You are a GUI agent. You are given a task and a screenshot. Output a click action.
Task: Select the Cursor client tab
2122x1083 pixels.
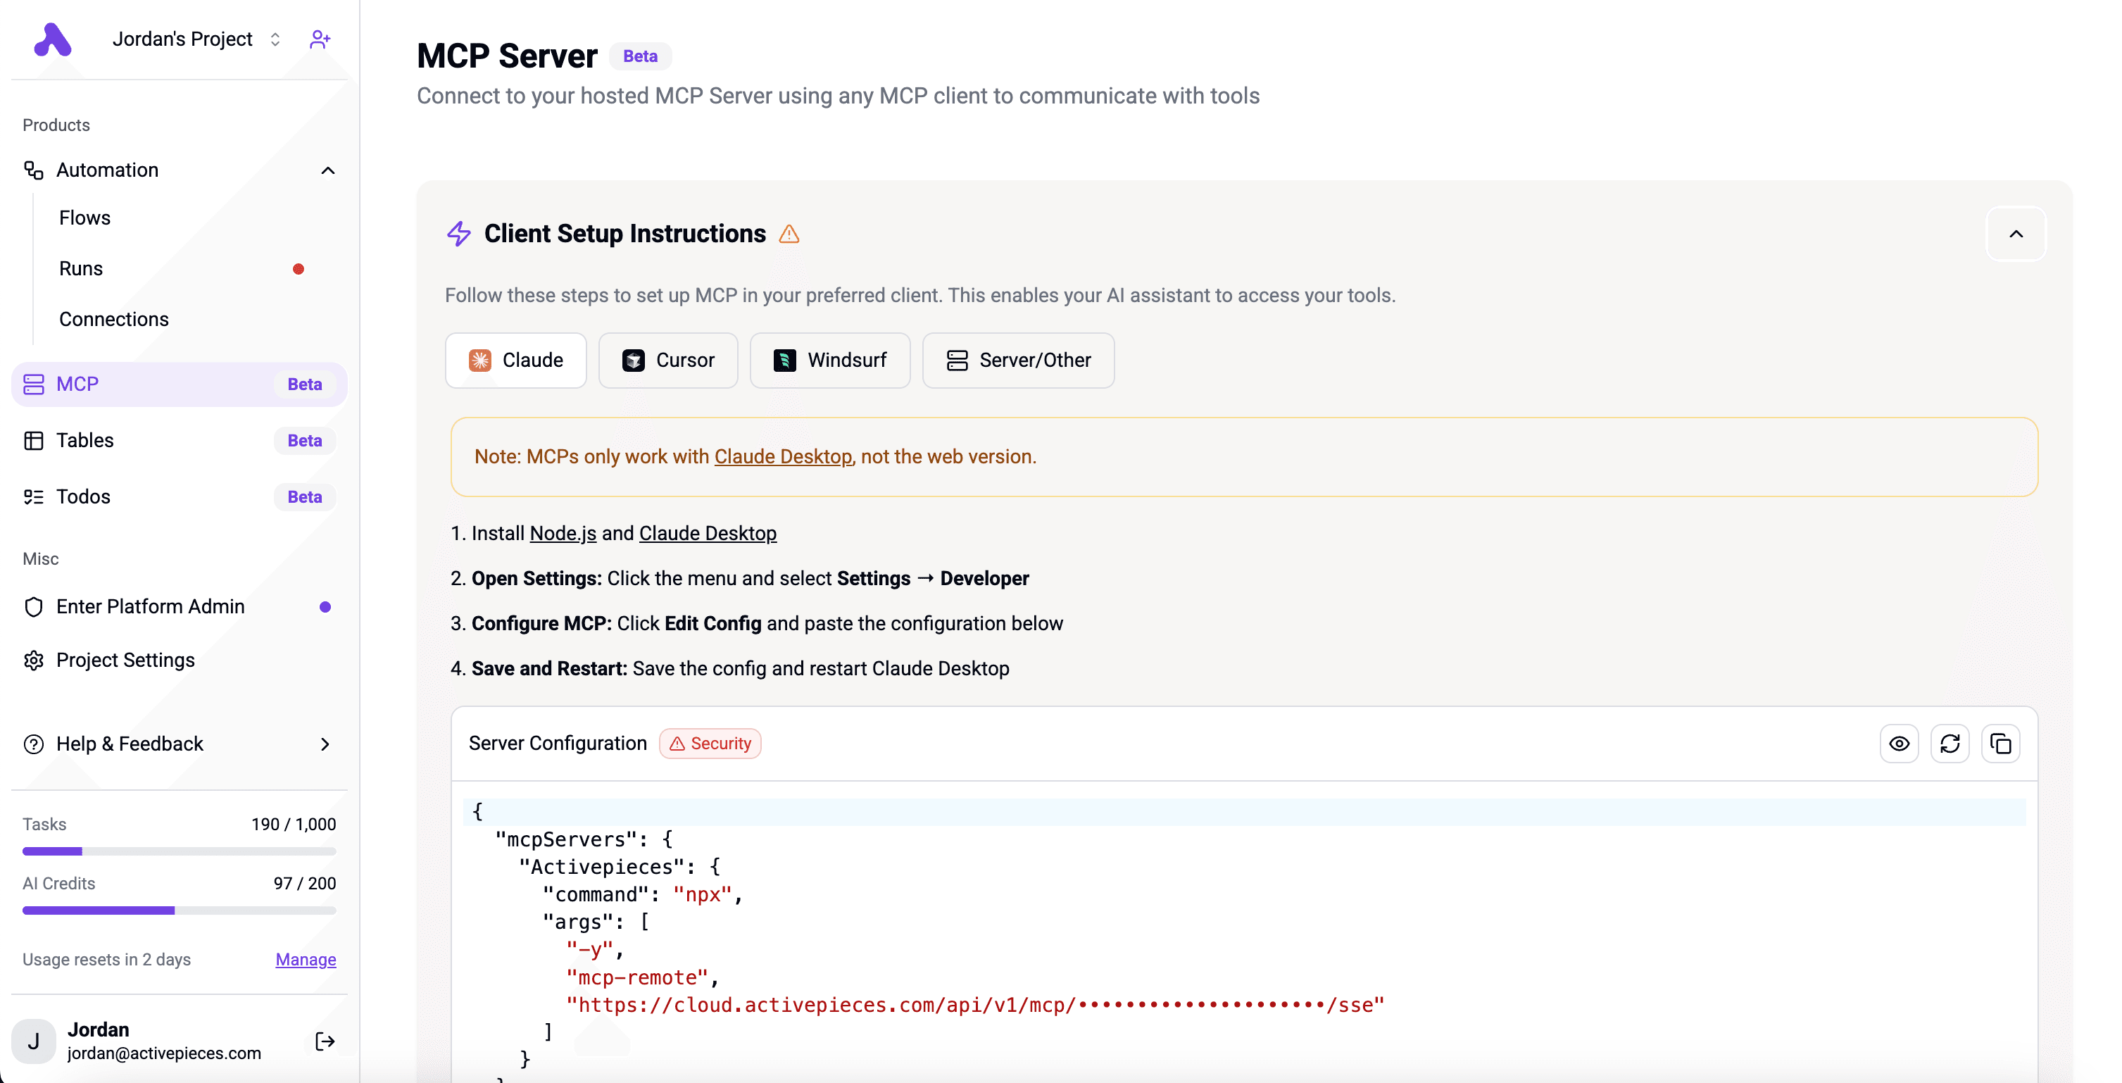coord(668,360)
